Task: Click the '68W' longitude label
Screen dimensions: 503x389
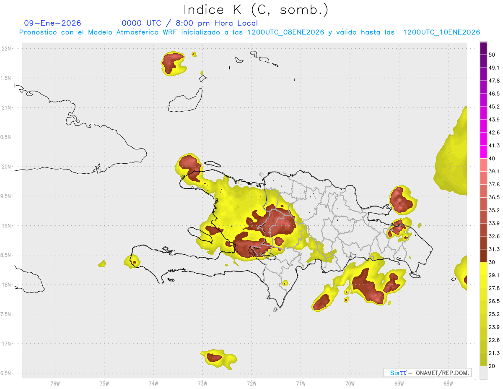Action: pos(448,383)
